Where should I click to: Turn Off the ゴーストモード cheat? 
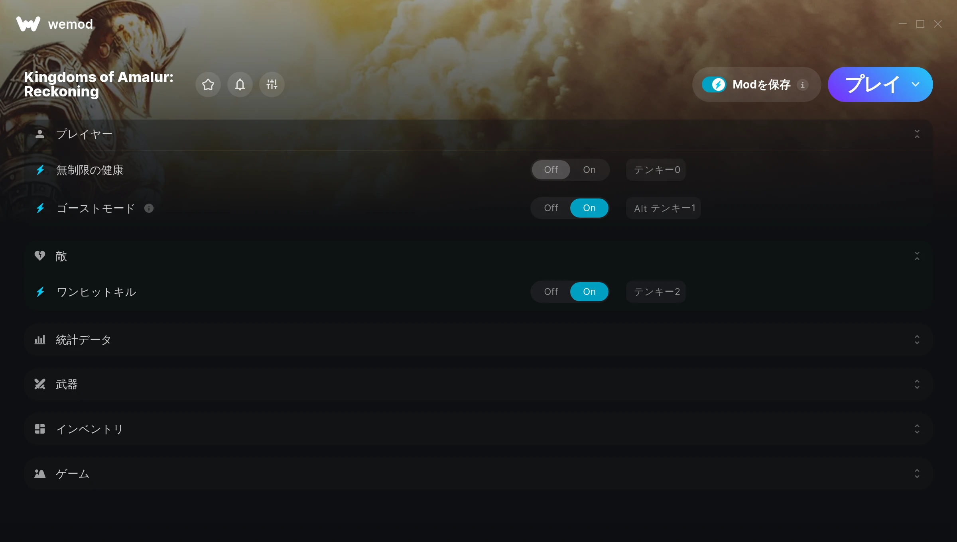[551, 208]
